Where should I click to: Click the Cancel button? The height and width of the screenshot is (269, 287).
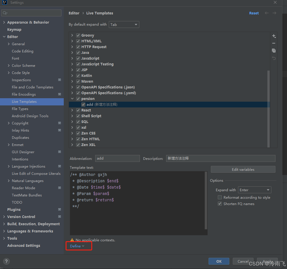(243, 261)
